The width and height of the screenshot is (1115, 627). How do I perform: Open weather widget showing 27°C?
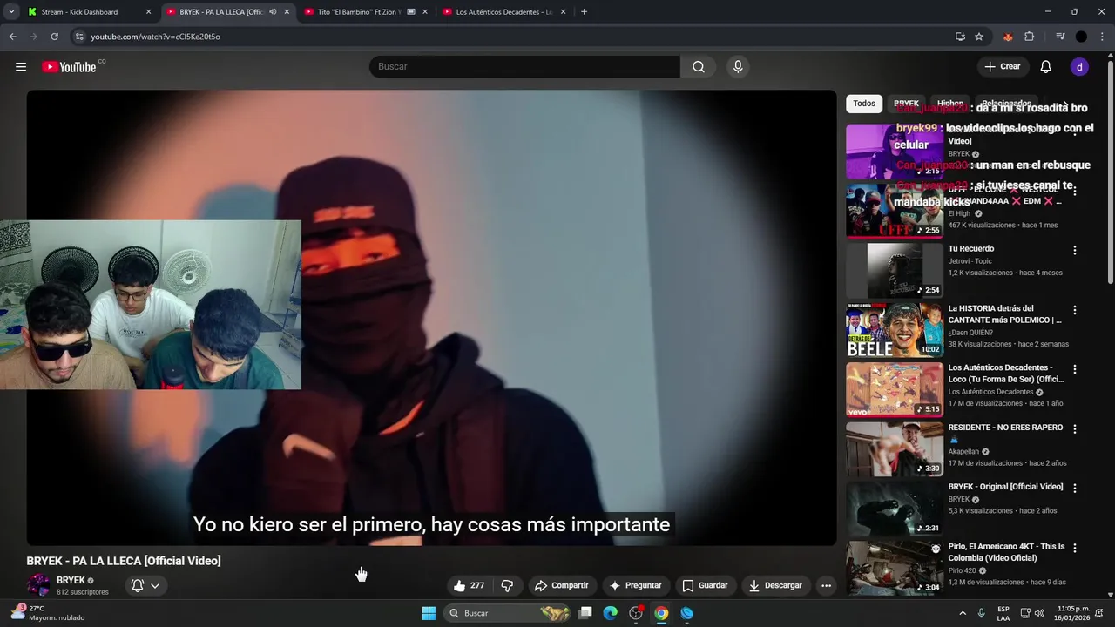pos(48,613)
